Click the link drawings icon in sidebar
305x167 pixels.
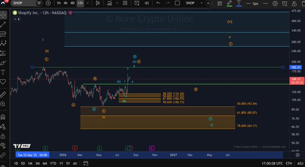[3, 155]
